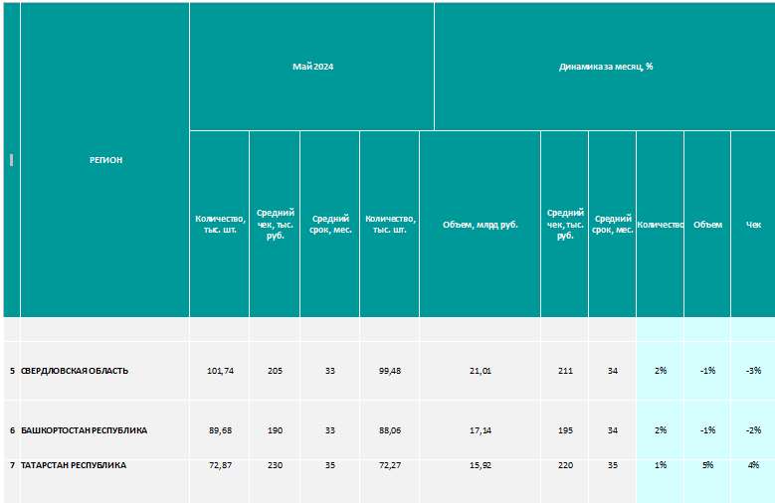Screen dimensions: 775x503
Task: Select the 'РЕГИОН' header cell
Action: point(105,160)
